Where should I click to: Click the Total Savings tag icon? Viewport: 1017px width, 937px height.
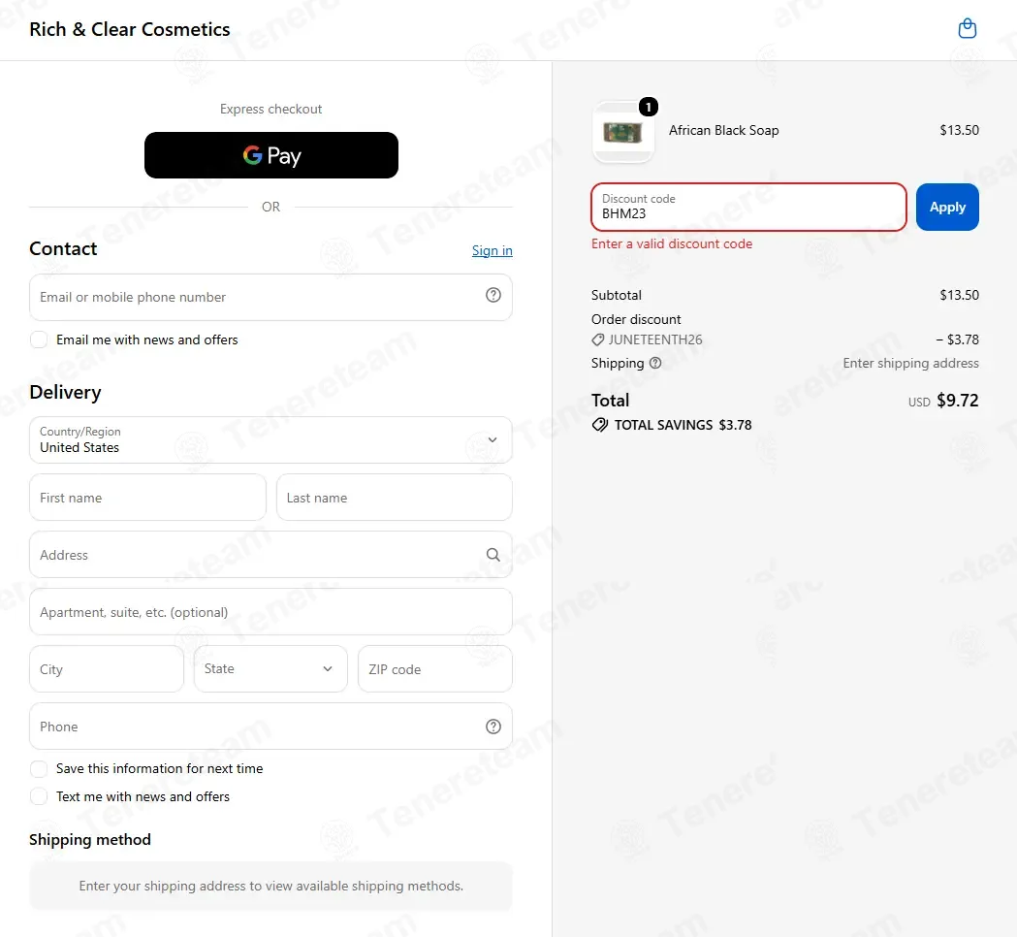[599, 425]
